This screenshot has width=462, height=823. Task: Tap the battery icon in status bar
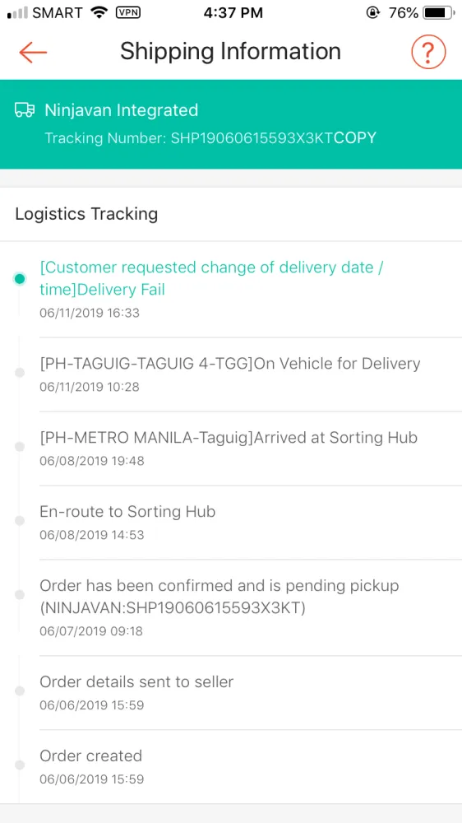point(439,13)
